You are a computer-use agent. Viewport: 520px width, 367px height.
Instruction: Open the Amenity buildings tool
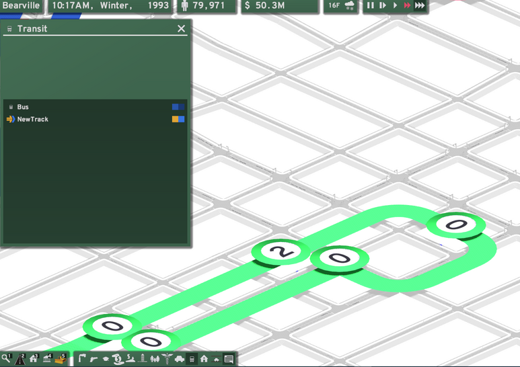pos(47,359)
